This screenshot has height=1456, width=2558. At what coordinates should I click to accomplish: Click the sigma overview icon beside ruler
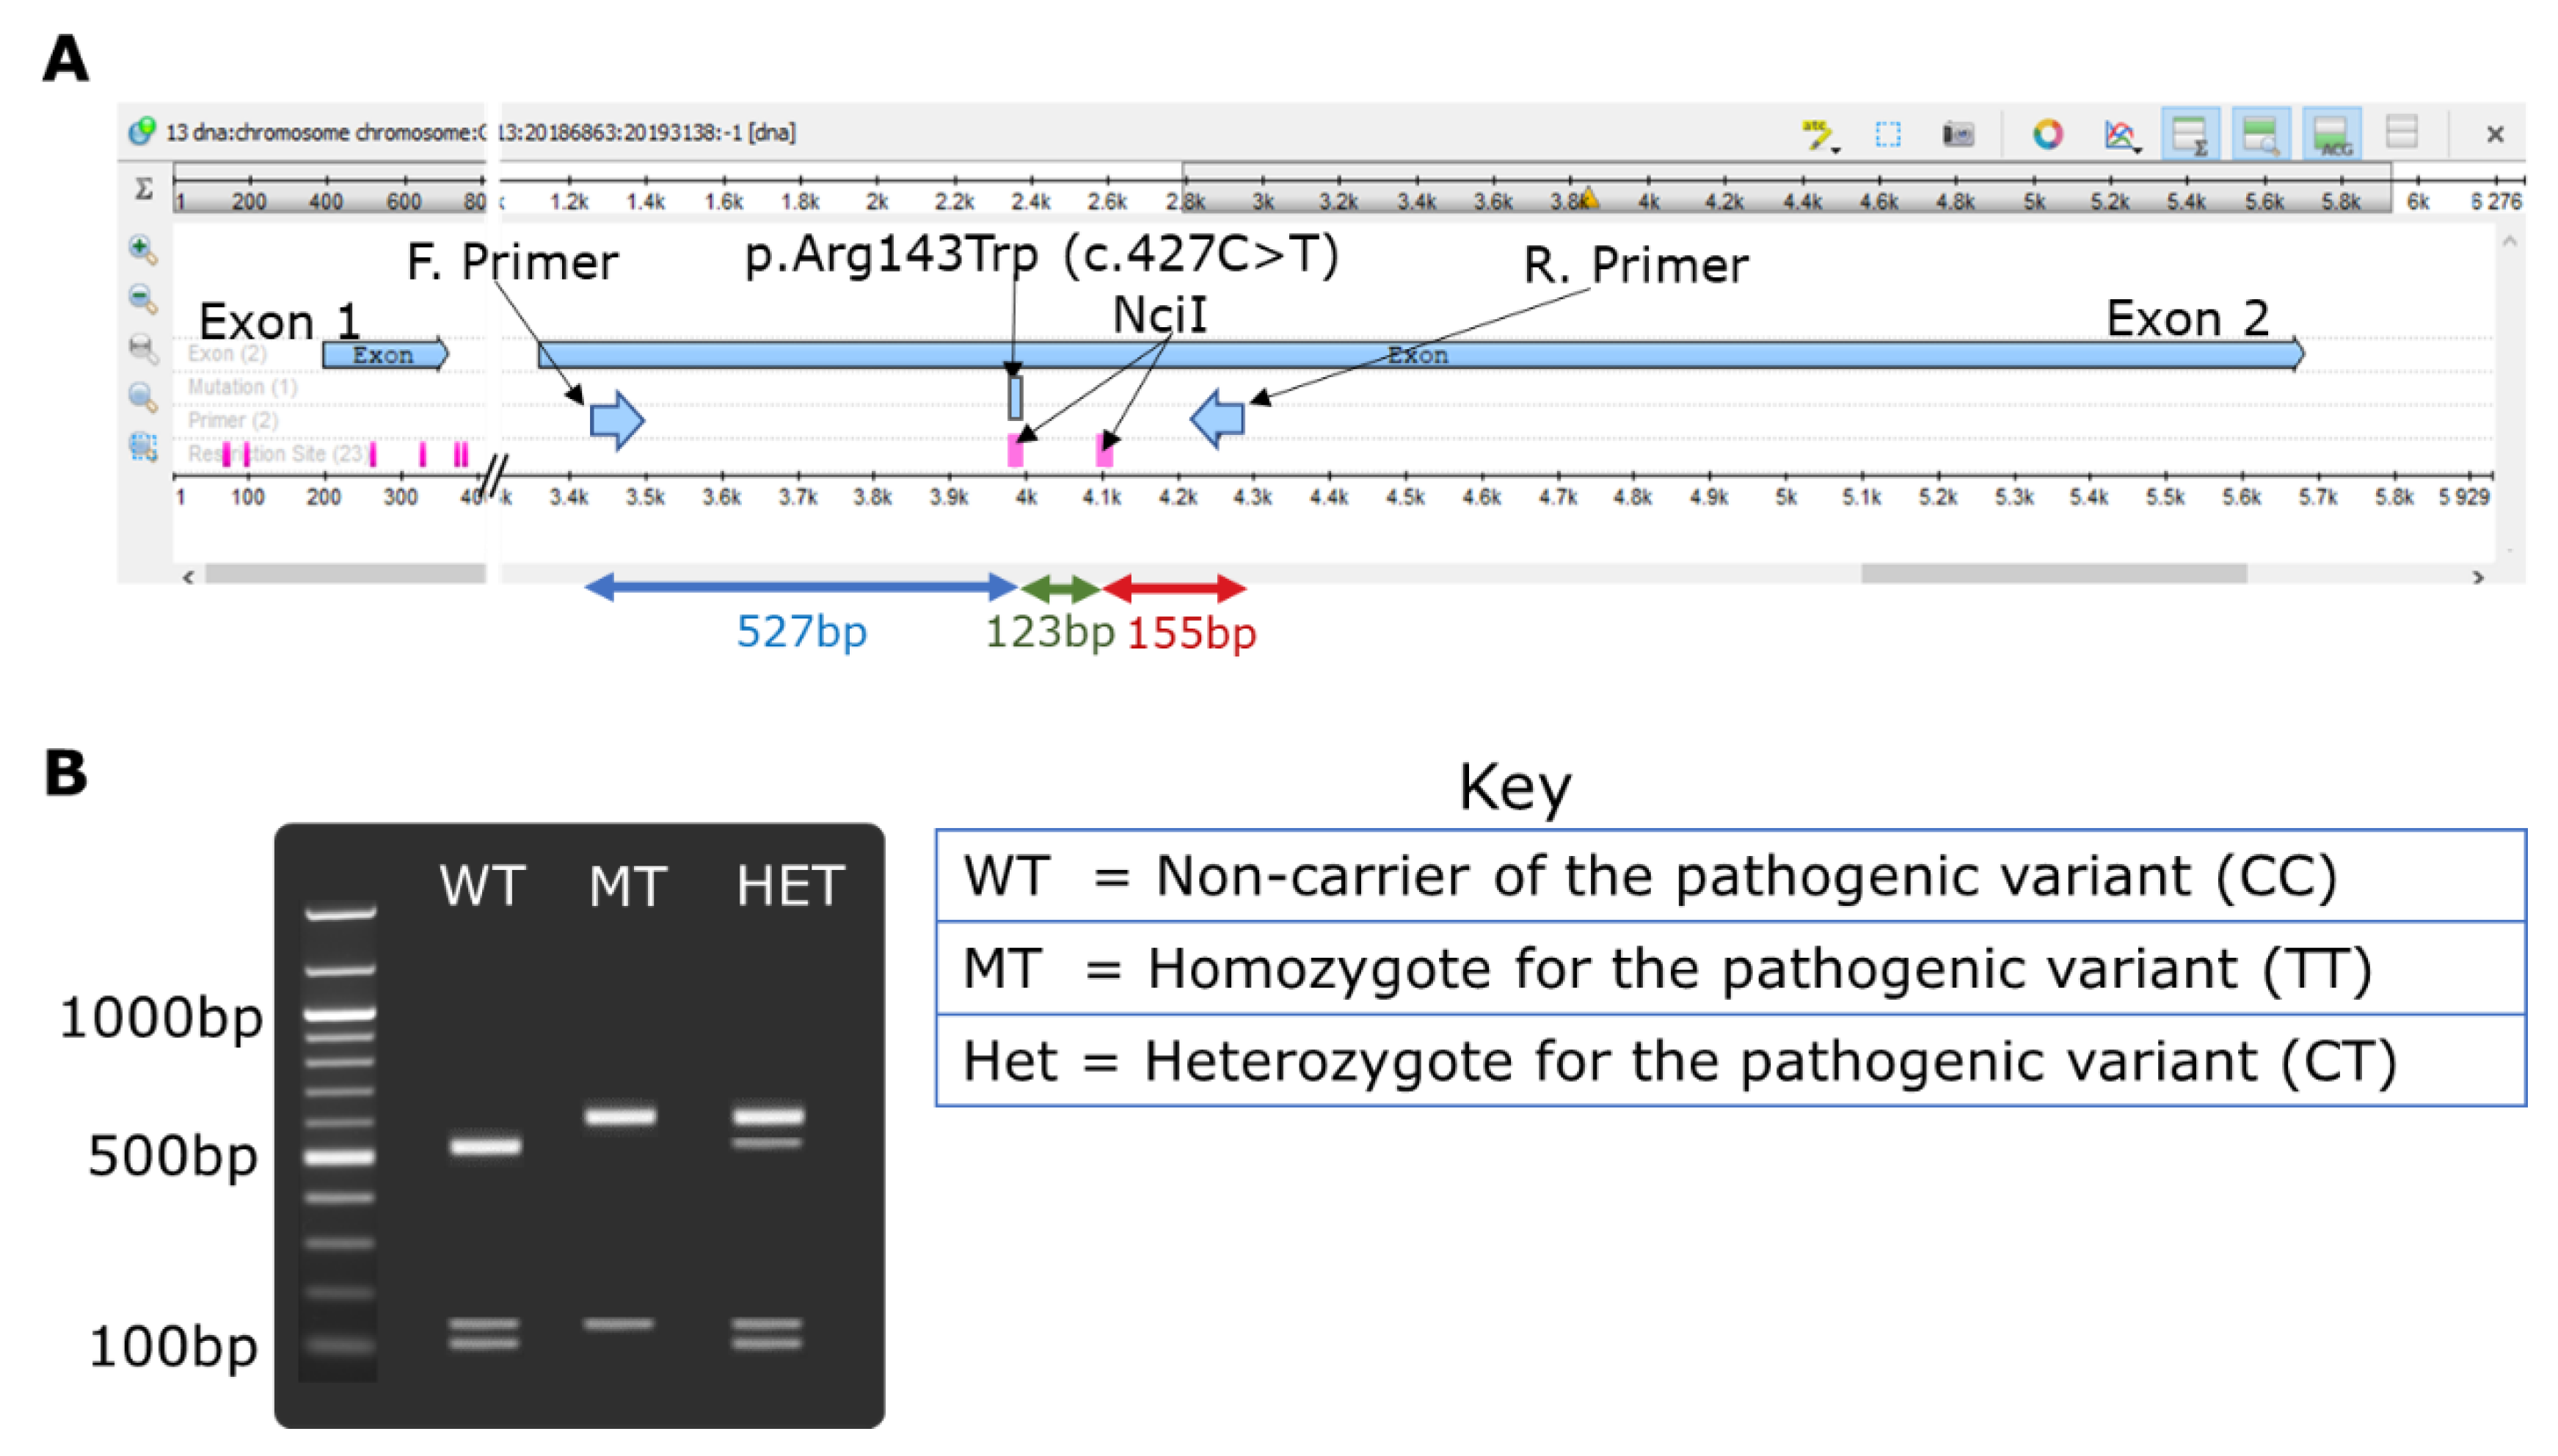click(143, 188)
